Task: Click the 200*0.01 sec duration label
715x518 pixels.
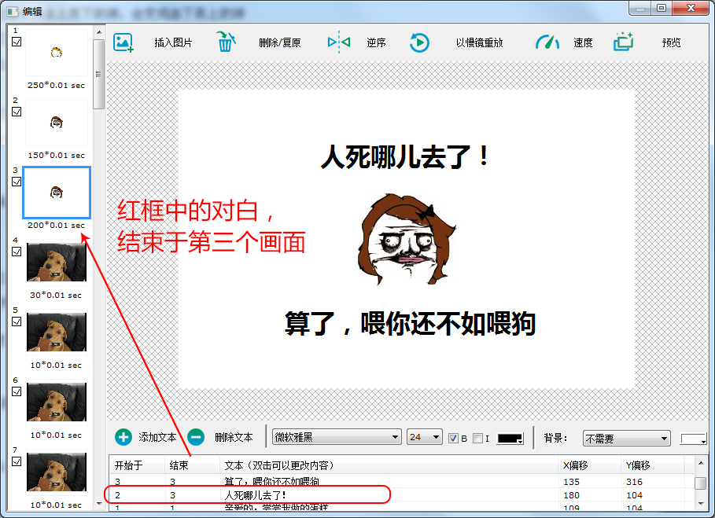Action: (56, 225)
